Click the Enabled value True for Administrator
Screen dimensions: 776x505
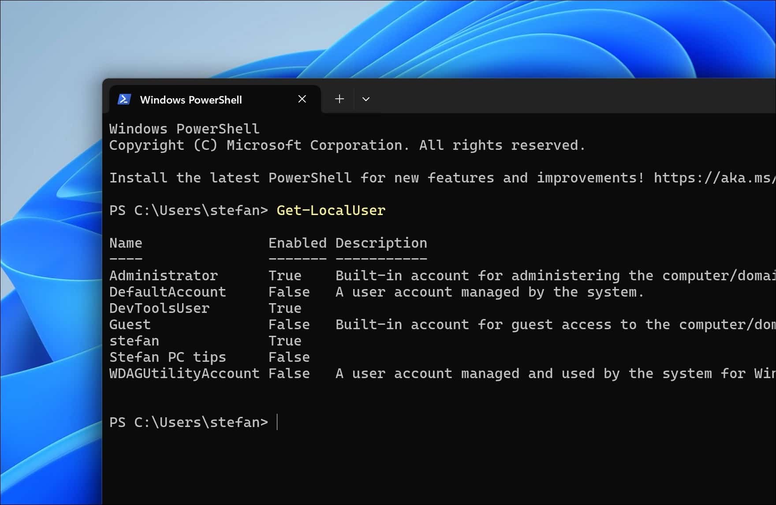point(285,276)
